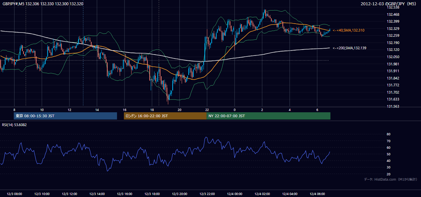Click the 12/3 10:00 time label
This screenshot has height=197, width=421.
[42, 194]
